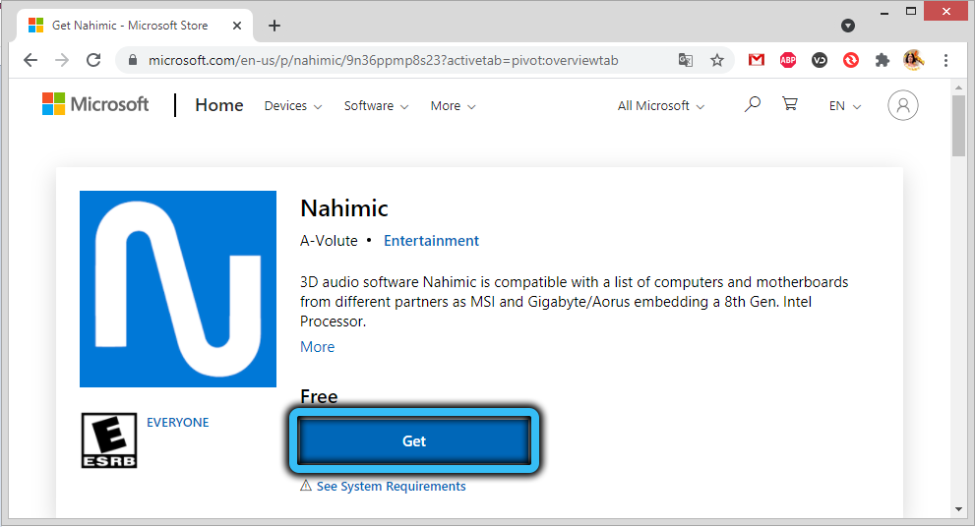
Task: Open the shopping cart icon
Action: point(789,104)
